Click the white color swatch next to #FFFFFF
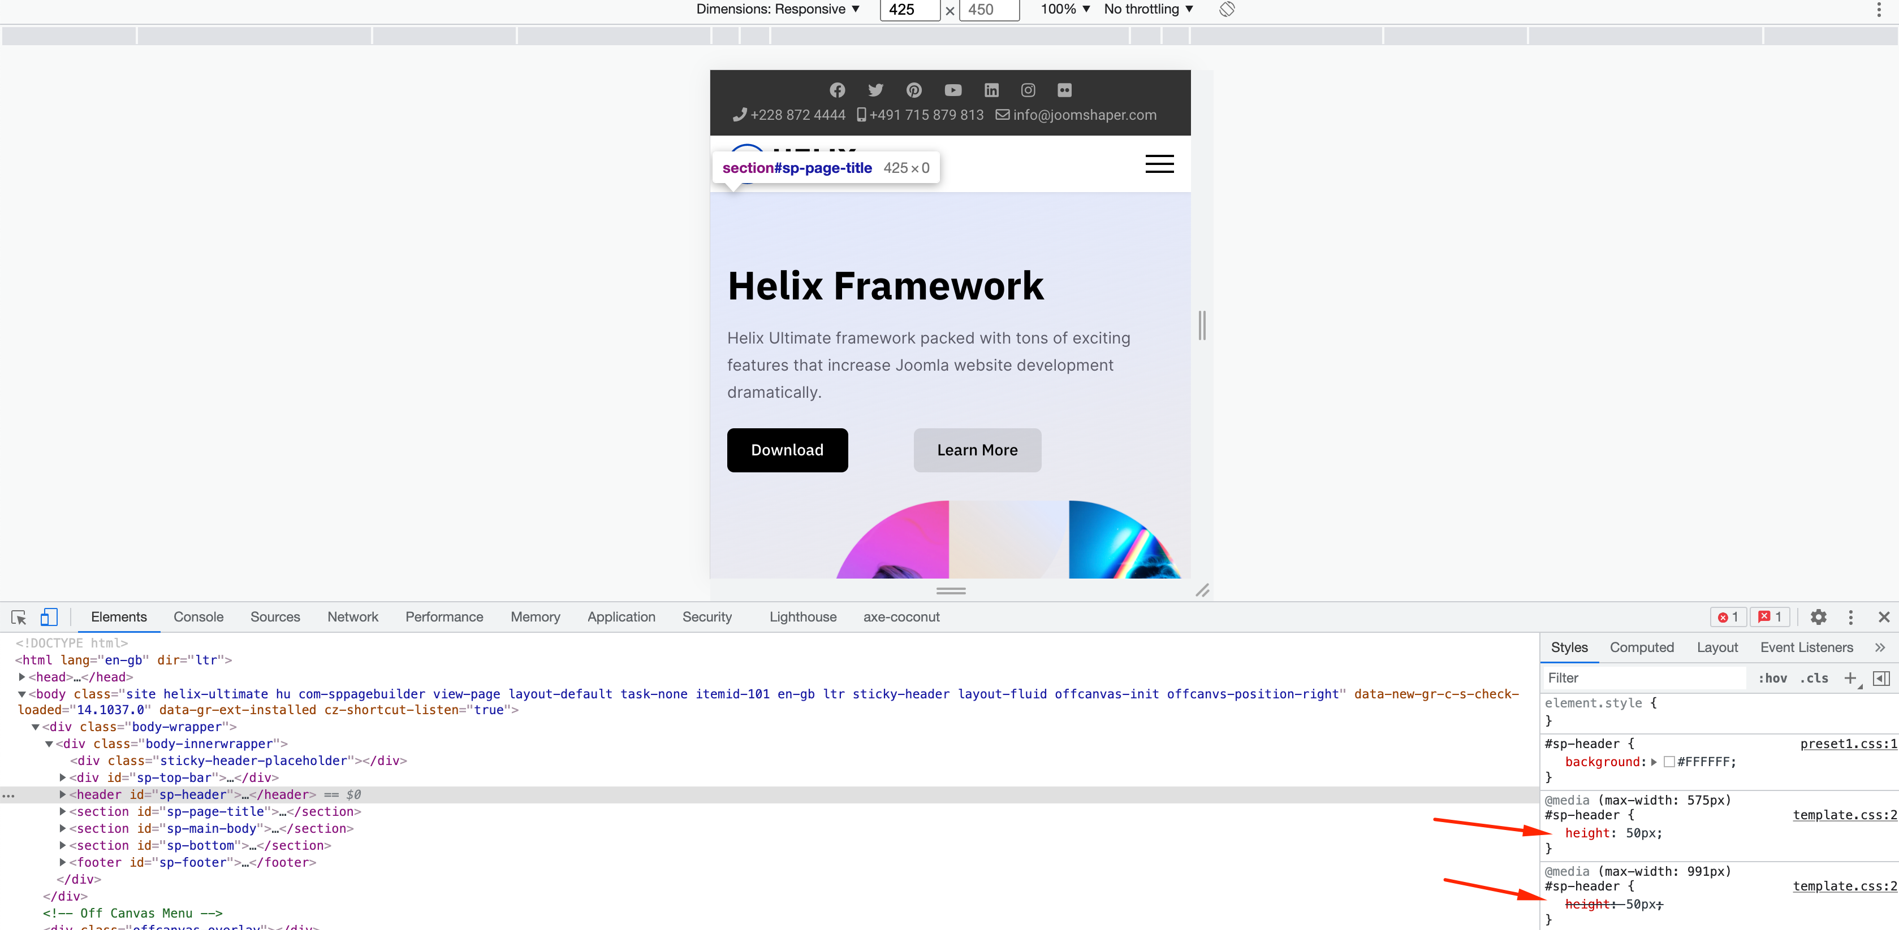 pos(1670,762)
